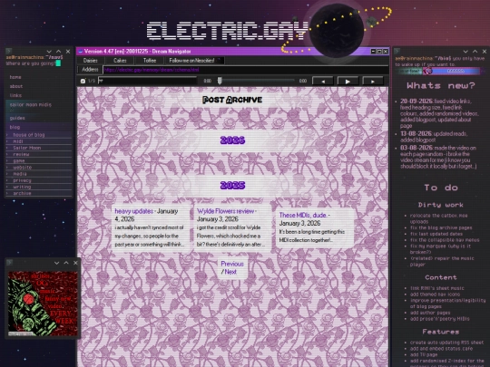Open the blog menu item
The width and height of the screenshot is (490, 367).
15,127
